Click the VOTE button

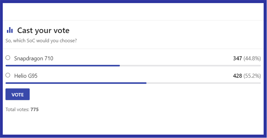pos(18,94)
